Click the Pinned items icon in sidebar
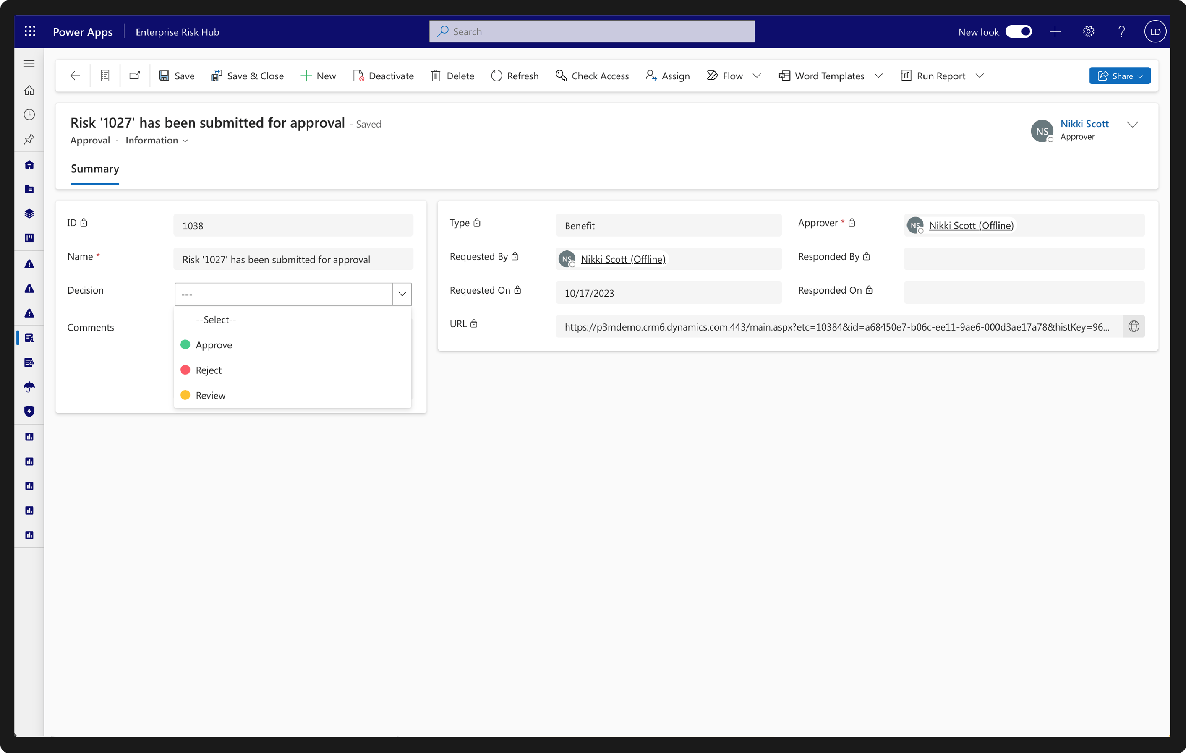1186x753 pixels. (x=29, y=139)
